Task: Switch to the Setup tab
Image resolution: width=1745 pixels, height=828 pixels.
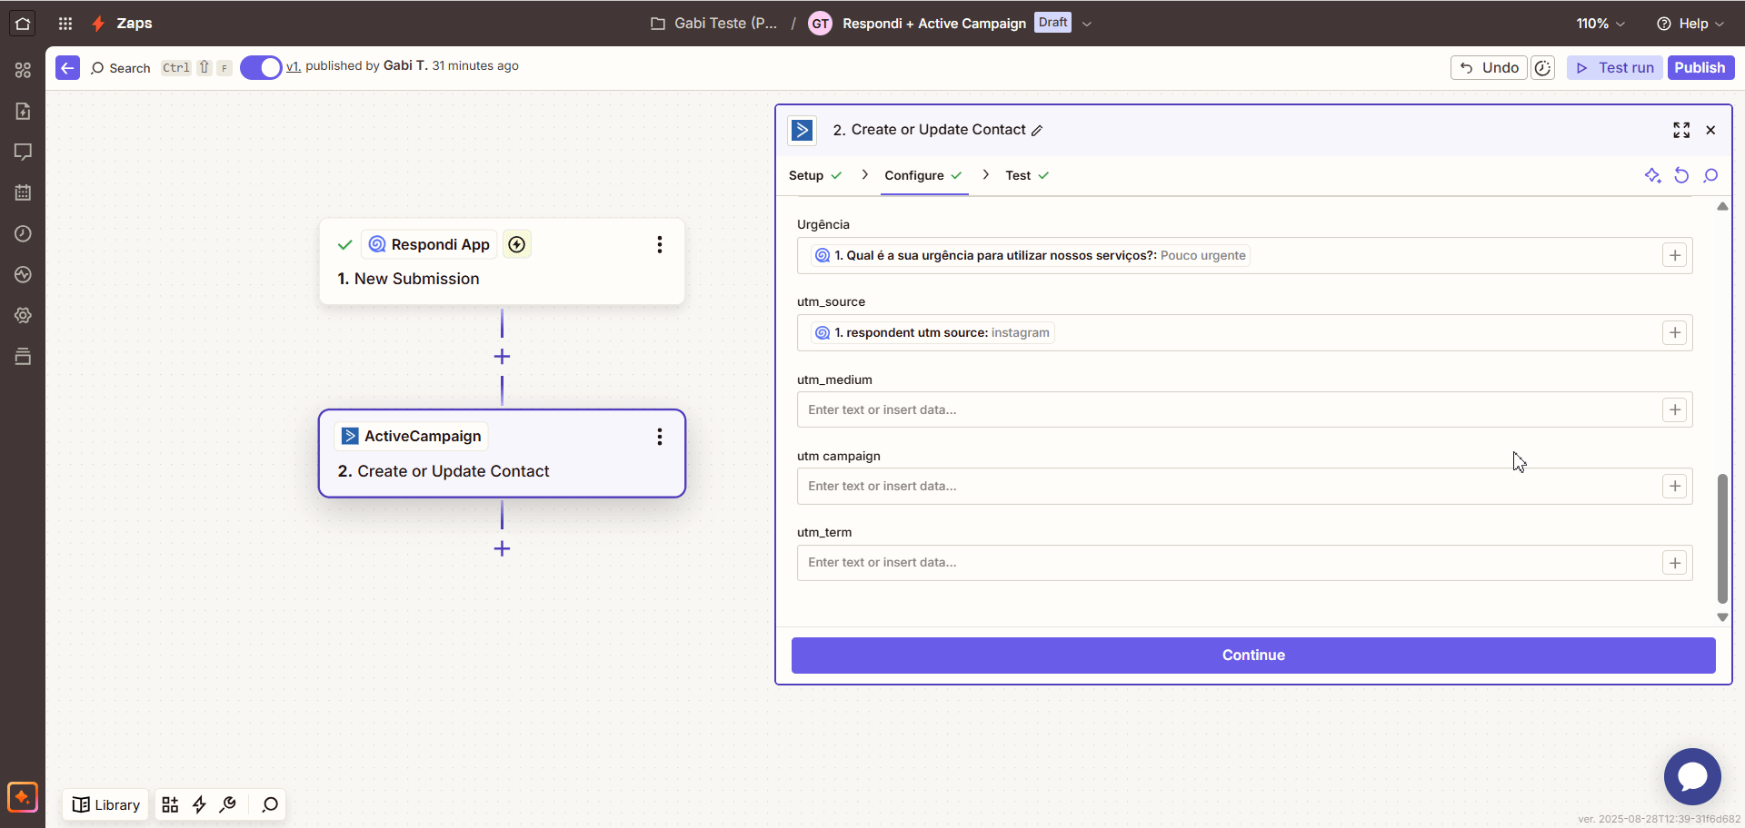Action: point(814,175)
